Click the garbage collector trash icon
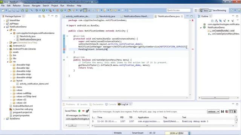The height and width of the screenshot is (135, 241). (x=189, y=133)
